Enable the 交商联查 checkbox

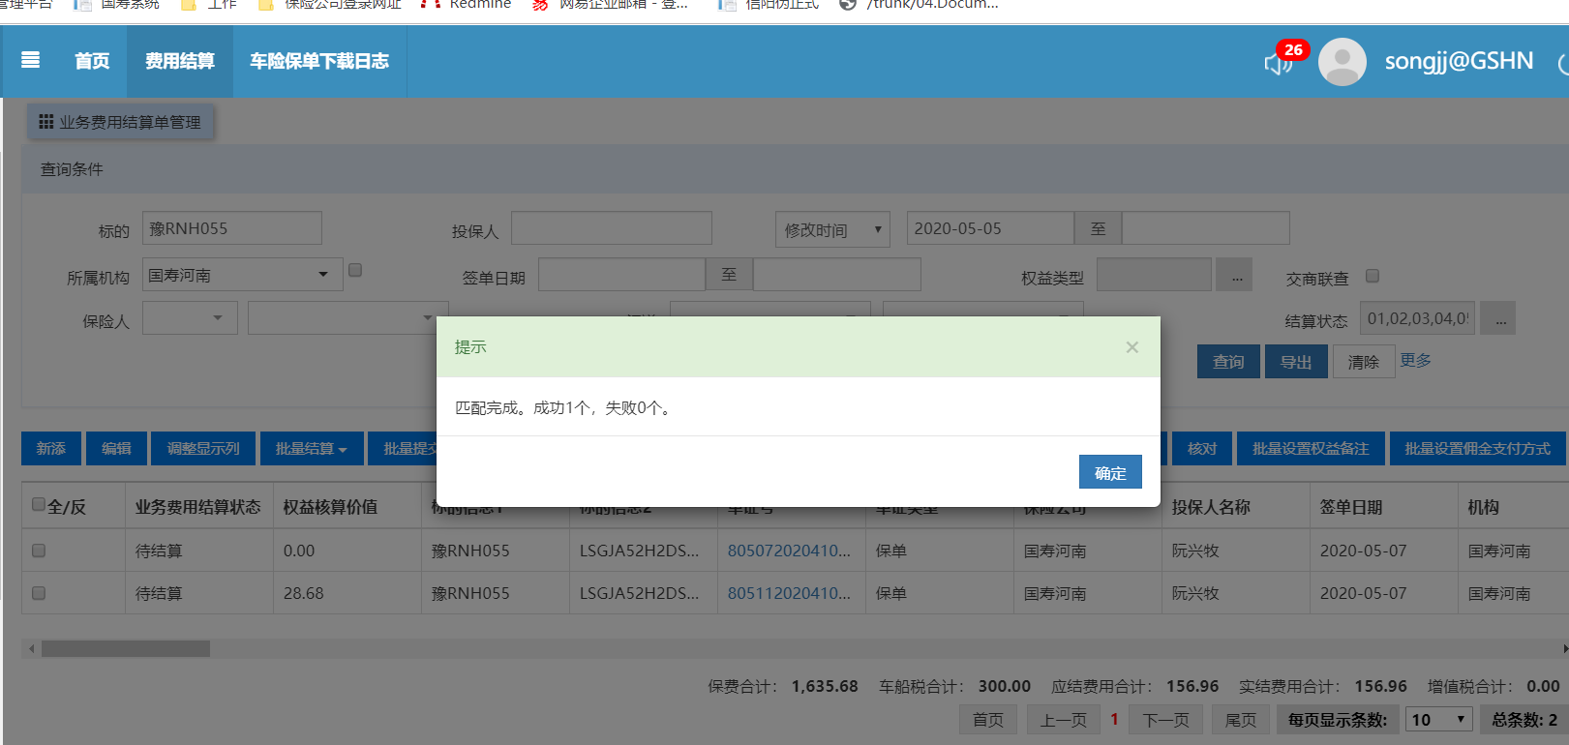[x=1372, y=277]
